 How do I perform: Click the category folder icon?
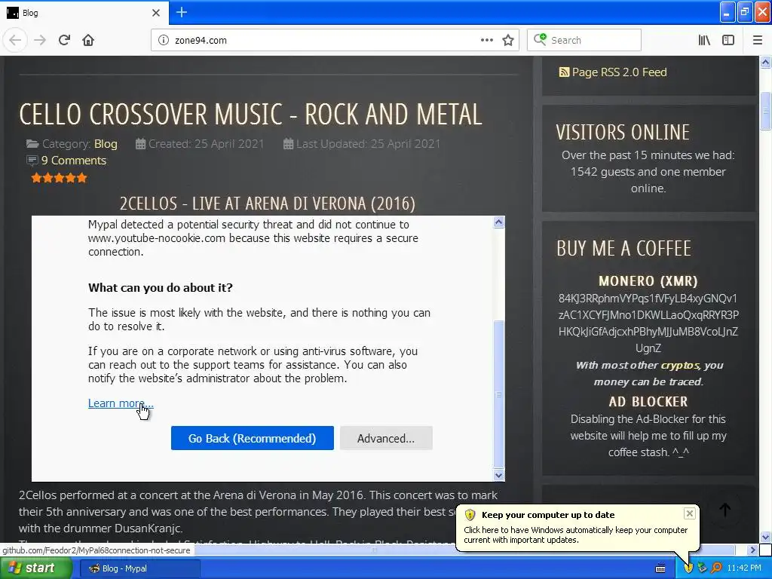point(32,144)
